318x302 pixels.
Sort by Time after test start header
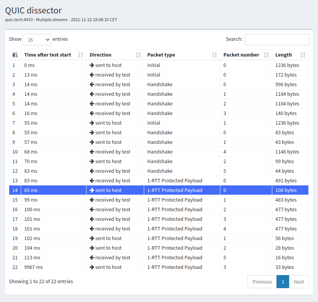tap(48, 55)
